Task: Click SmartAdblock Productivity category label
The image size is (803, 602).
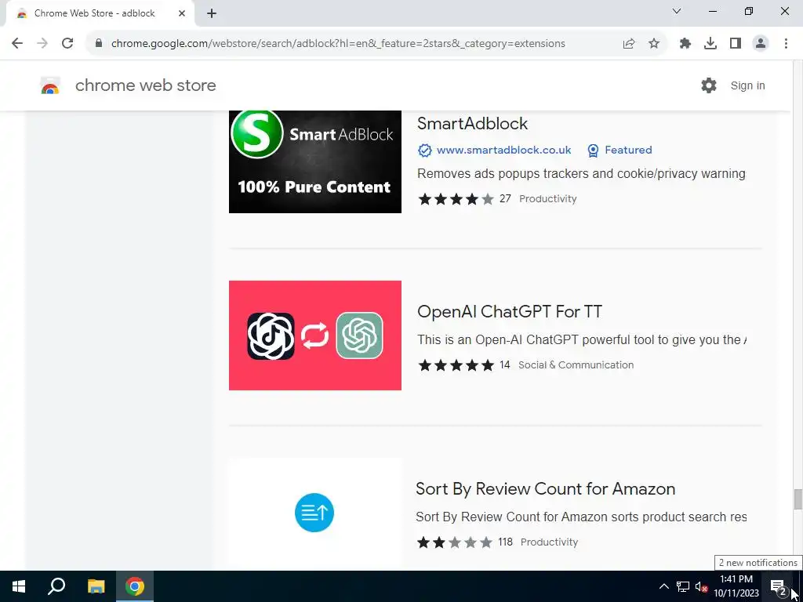Action: [x=548, y=198]
